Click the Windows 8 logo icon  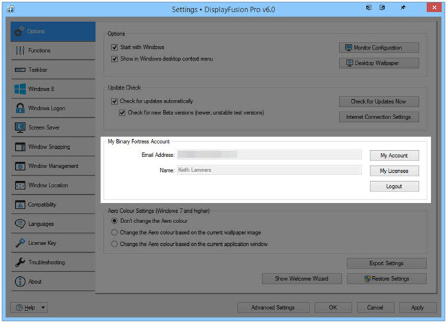pyautogui.click(x=20, y=89)
